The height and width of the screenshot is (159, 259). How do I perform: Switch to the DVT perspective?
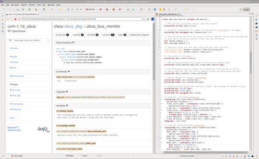246,10
